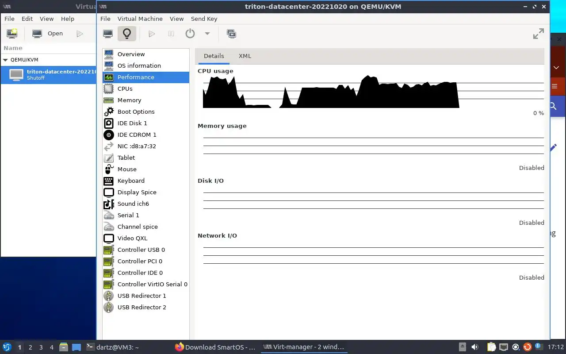
Task: Start the virtual machine with the play button
Action: point(152,34)
